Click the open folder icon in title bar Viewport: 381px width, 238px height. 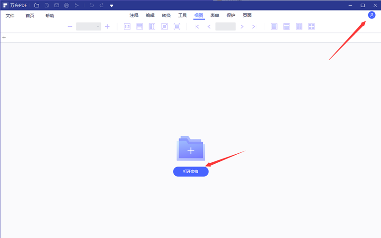[x=37, y=5]
